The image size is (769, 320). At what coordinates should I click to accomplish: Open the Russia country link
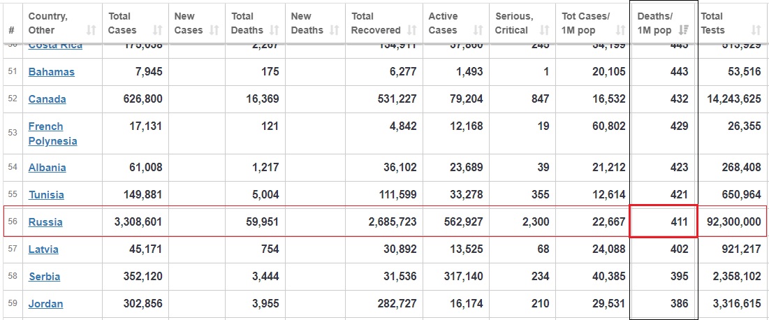click(x=45, y=222)
